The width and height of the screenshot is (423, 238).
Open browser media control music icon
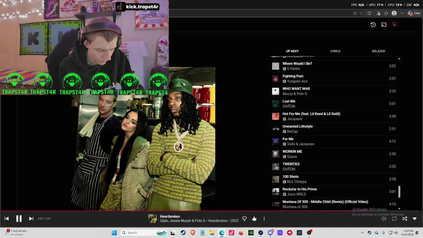378,13
